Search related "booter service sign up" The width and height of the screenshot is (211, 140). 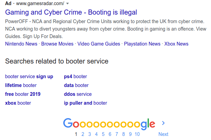(x=29, y=76)
